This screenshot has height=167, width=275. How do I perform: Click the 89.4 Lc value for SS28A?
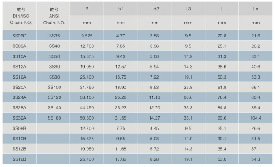tap(256, 107)
